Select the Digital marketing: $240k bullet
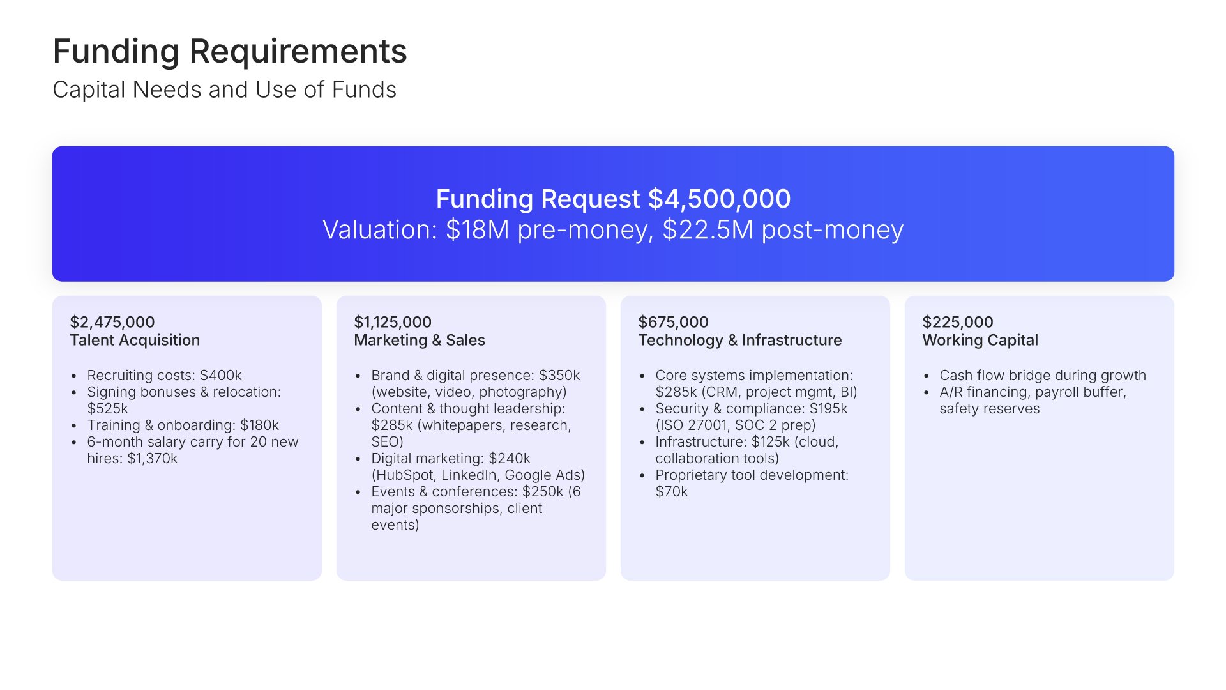The image size is (1226, 690). coord(478,466)
